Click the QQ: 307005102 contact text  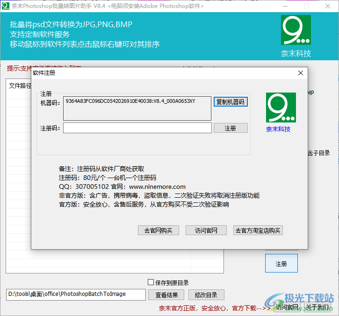(x=84, y=187)
